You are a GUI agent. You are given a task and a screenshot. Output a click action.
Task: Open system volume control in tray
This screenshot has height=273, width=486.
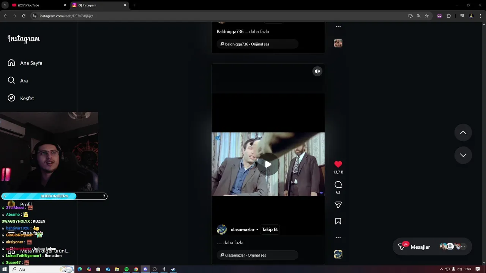(x=459, y=269)
